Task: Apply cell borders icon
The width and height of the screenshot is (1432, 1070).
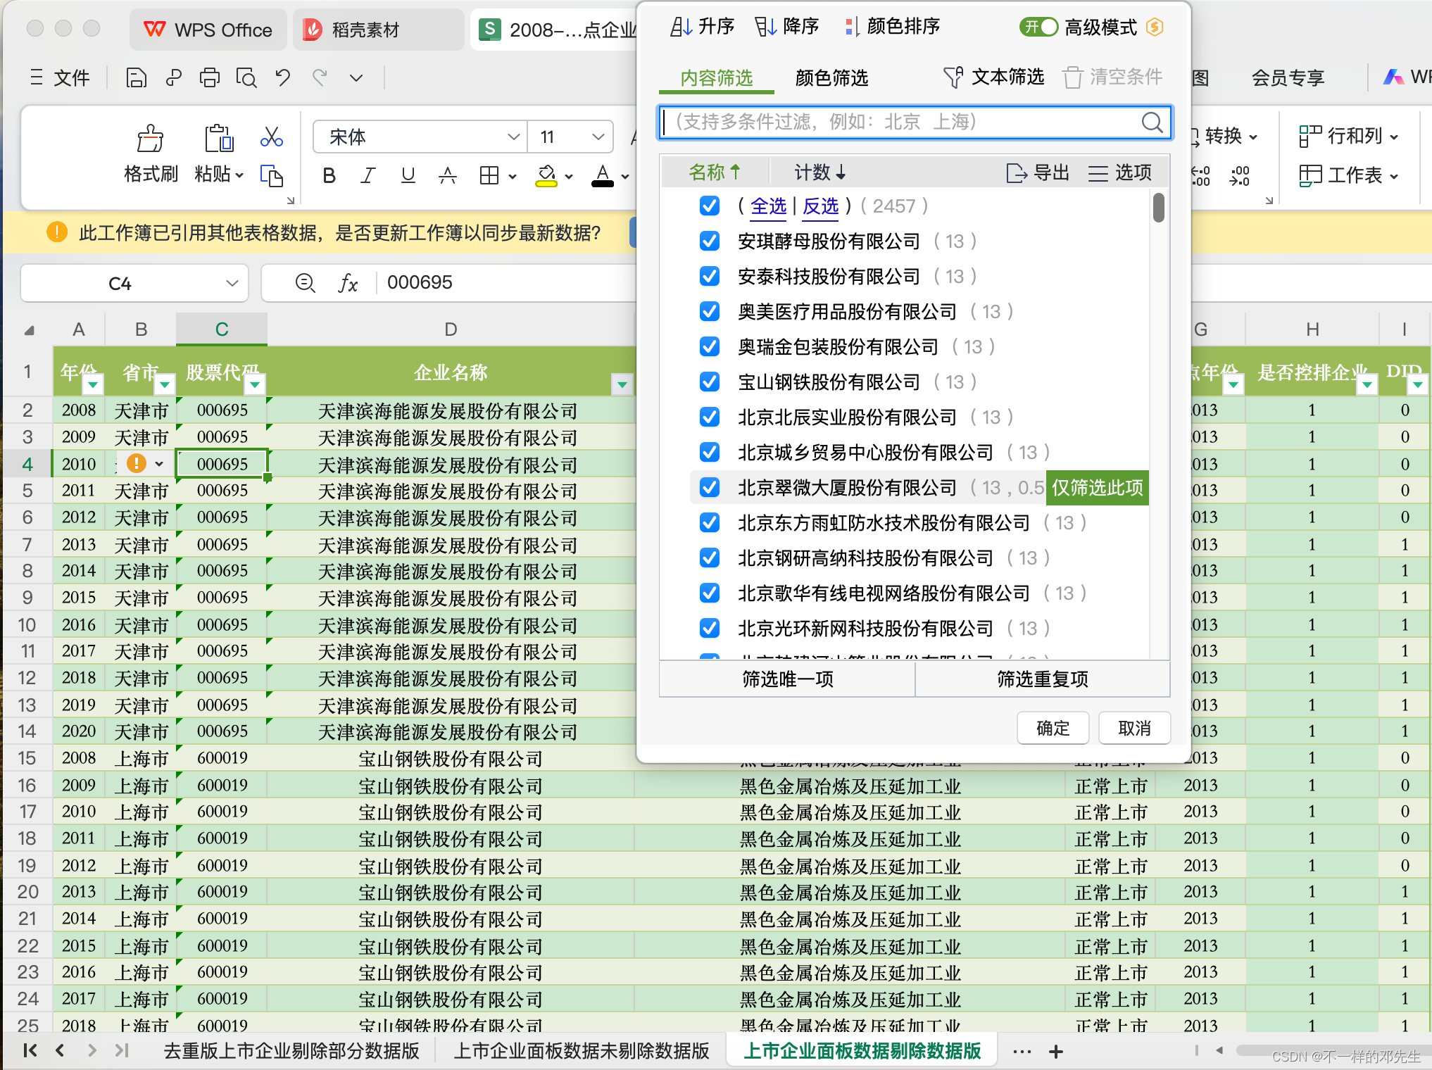Action: pos(489,175)
